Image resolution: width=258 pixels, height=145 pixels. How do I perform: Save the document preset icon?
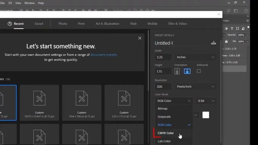pyautogui.click(x=213, y=43)
